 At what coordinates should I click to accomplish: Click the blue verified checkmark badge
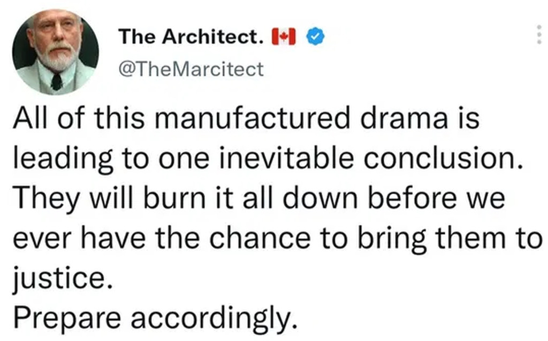[314, 36]
